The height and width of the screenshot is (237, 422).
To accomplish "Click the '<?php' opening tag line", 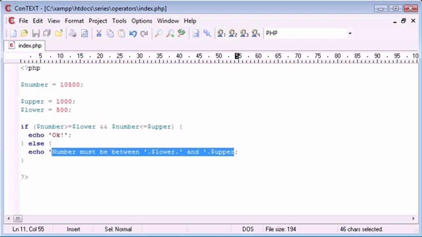I will coord(30,68).
